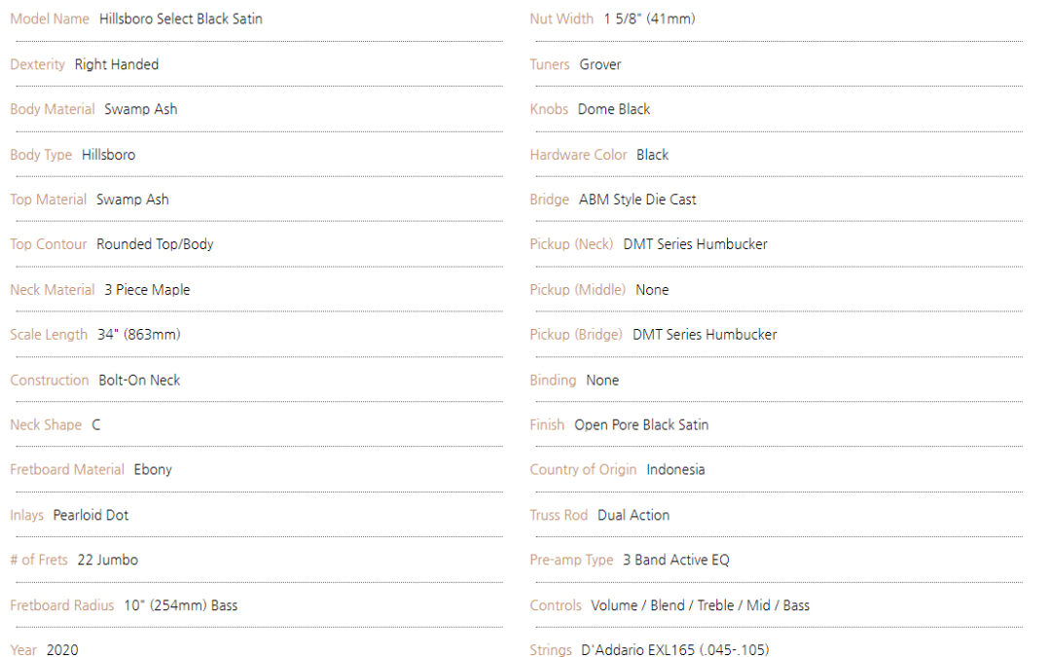1051x657 pixels.
Task: Select the Grover tuners text
Action: [600, 64]
